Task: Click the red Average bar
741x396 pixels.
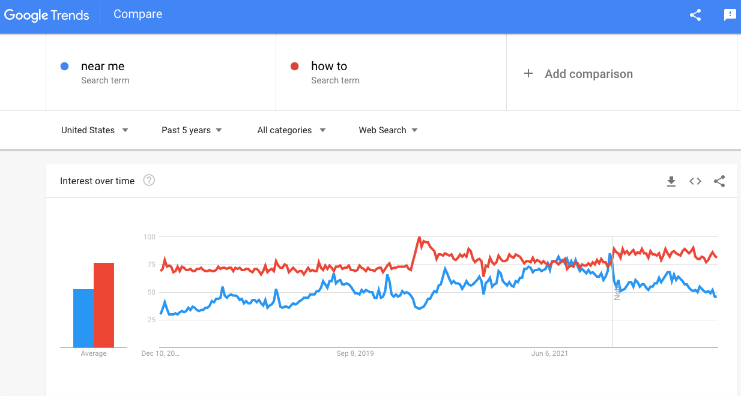Action: point(104,305)
